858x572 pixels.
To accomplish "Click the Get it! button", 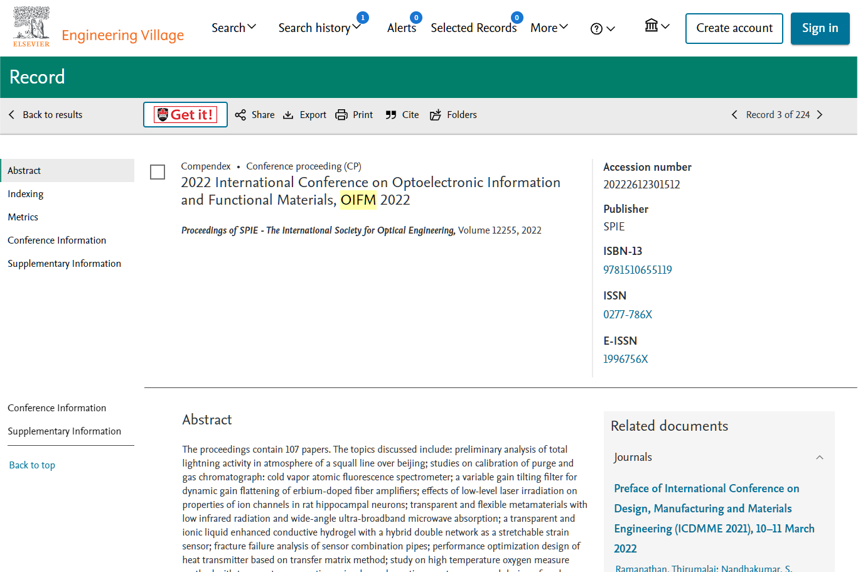I will 185,115.
